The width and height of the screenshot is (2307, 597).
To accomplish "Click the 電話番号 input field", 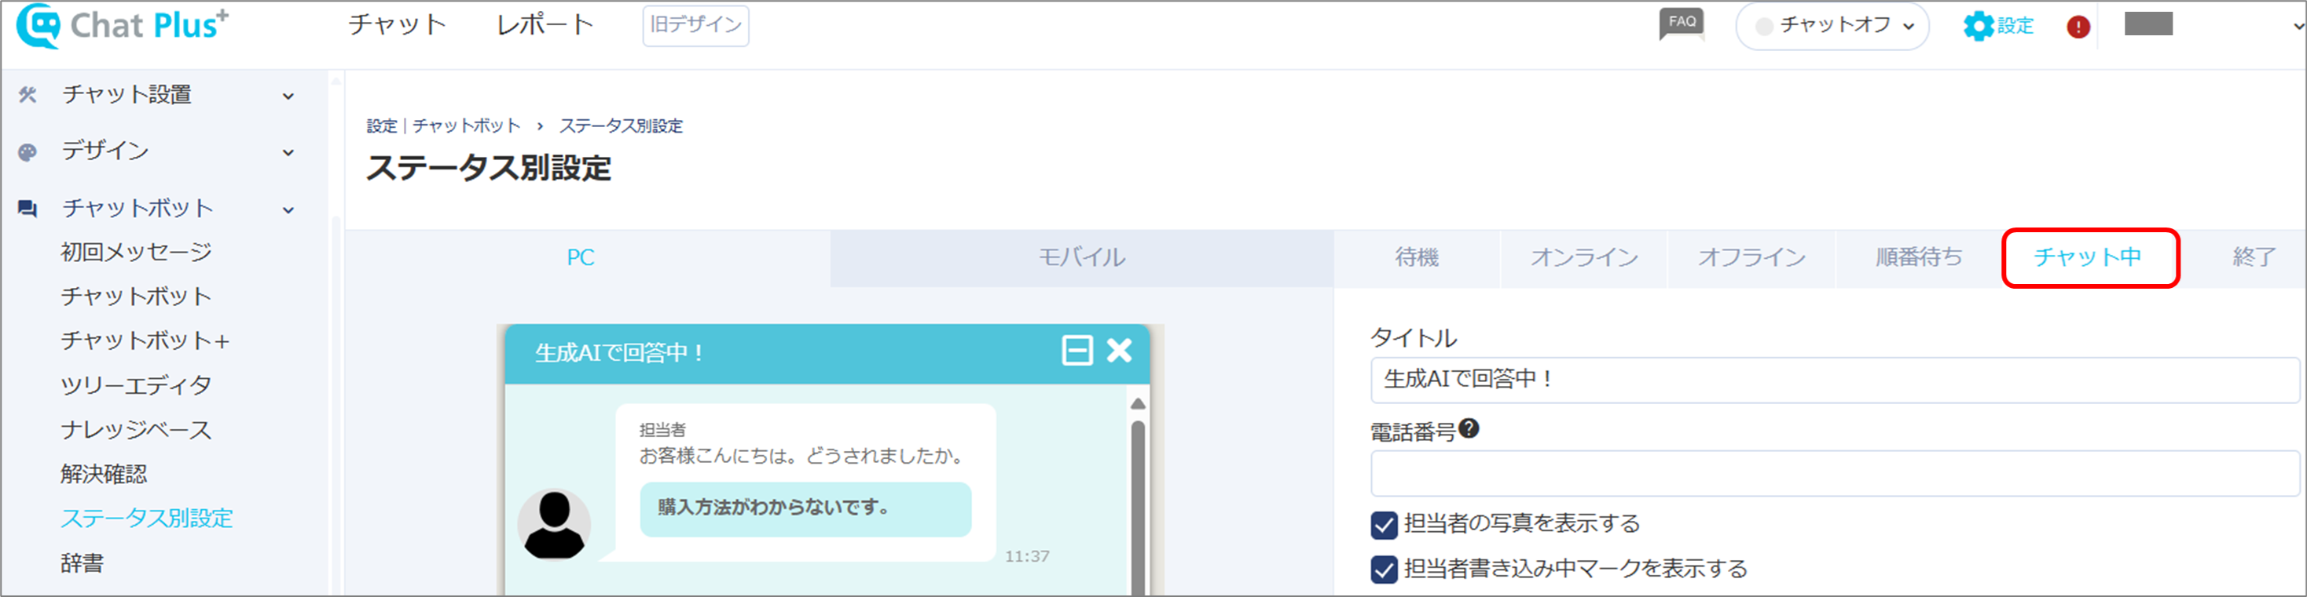I will 1835,474.
